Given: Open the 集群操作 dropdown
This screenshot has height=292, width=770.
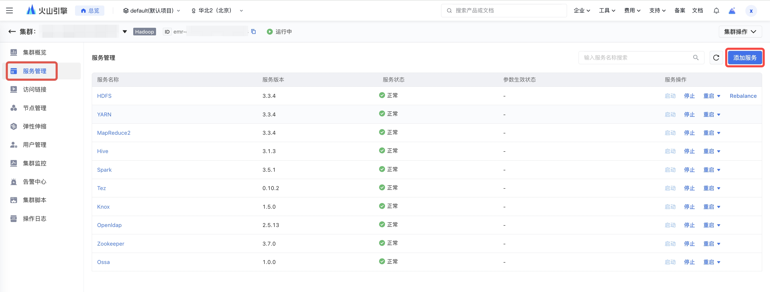Looking at the screenshot, I should [740, 32].
